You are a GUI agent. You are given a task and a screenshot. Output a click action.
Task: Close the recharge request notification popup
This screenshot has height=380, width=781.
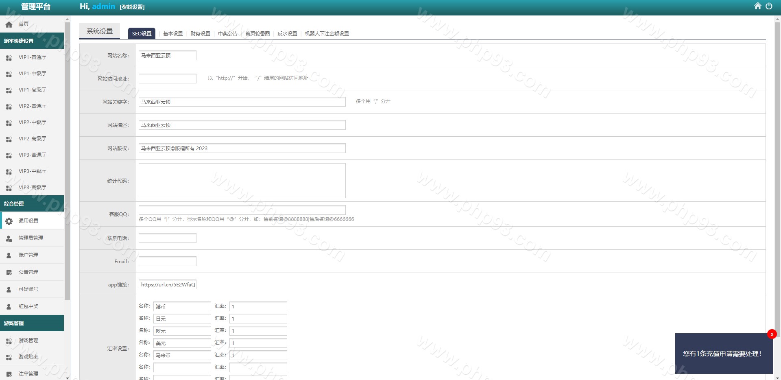tap(772, 334)
